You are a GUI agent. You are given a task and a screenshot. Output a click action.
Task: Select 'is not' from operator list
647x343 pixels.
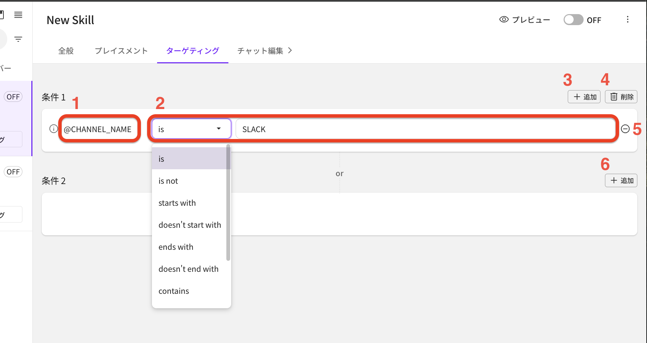pyautogui.click(x=168, y=181)
